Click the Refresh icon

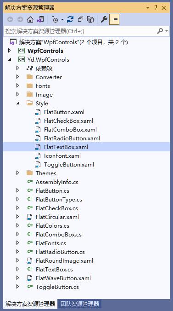(70, 19)
